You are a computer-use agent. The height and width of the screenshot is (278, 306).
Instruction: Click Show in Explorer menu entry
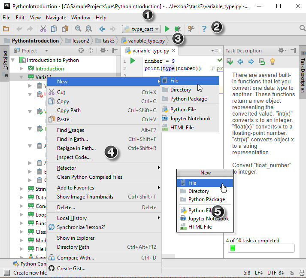104,238
